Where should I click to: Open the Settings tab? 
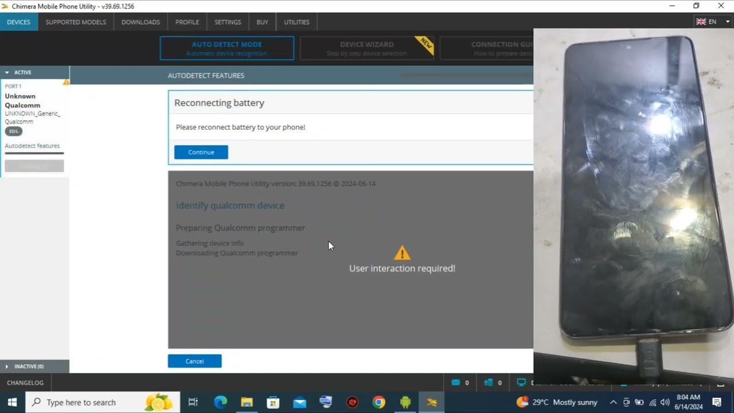[x=228, y=22]
